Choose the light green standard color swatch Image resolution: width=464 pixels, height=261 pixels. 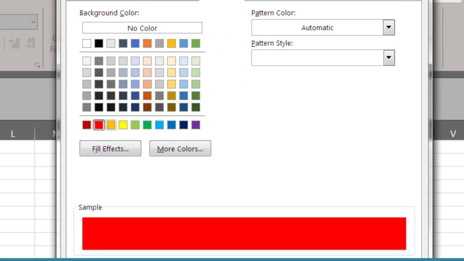[x=135, y=125]
